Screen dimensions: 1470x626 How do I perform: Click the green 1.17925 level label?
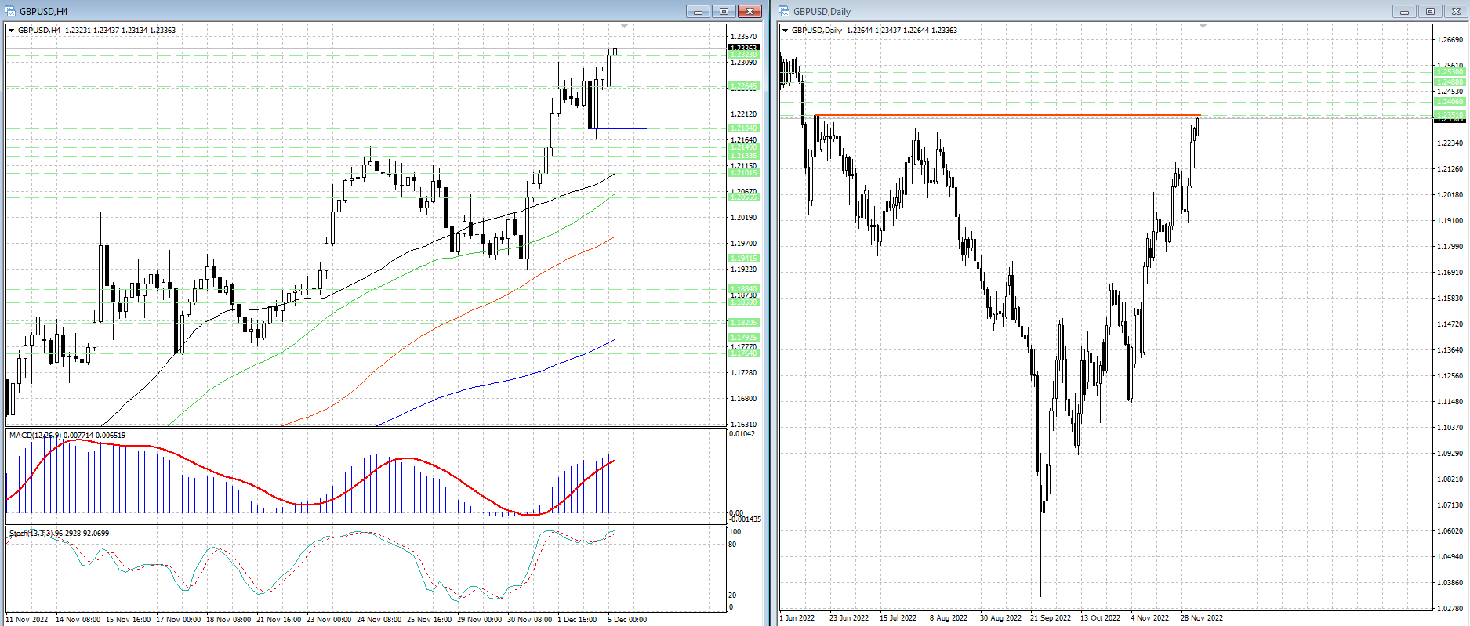[x=743, y=337]
